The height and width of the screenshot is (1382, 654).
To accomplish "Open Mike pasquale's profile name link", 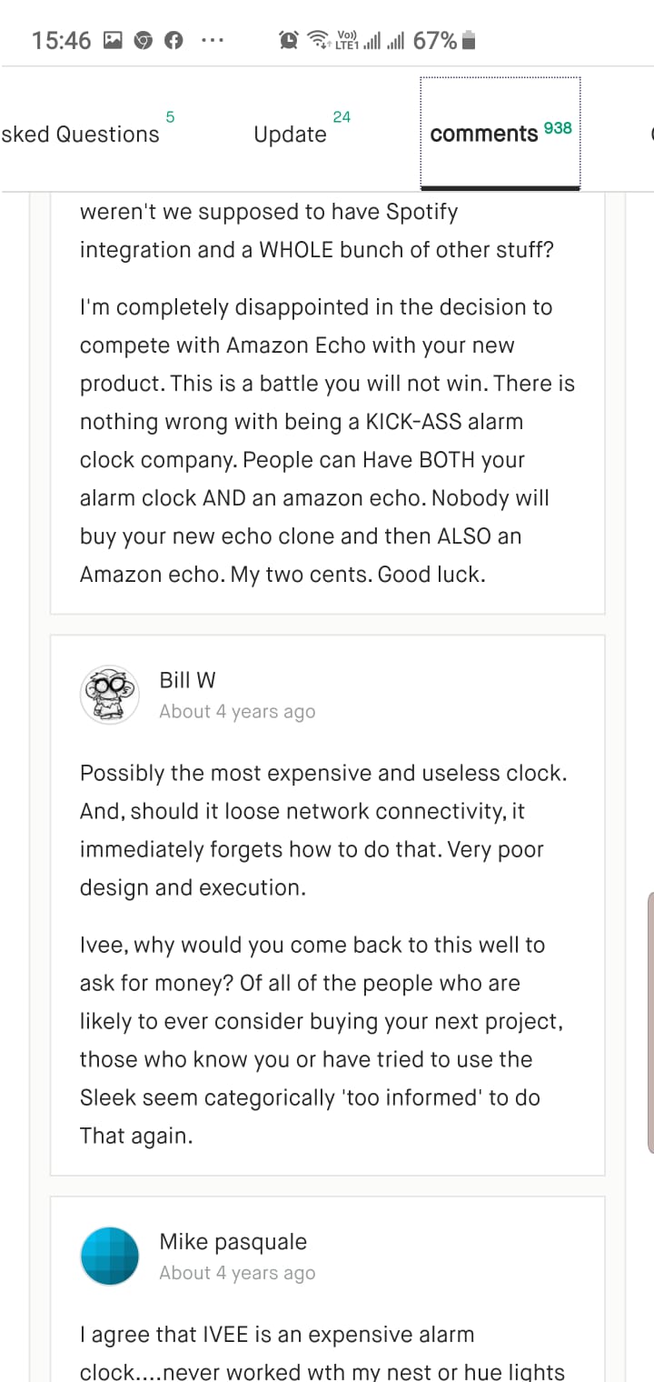I will [x=233, y=1242].
